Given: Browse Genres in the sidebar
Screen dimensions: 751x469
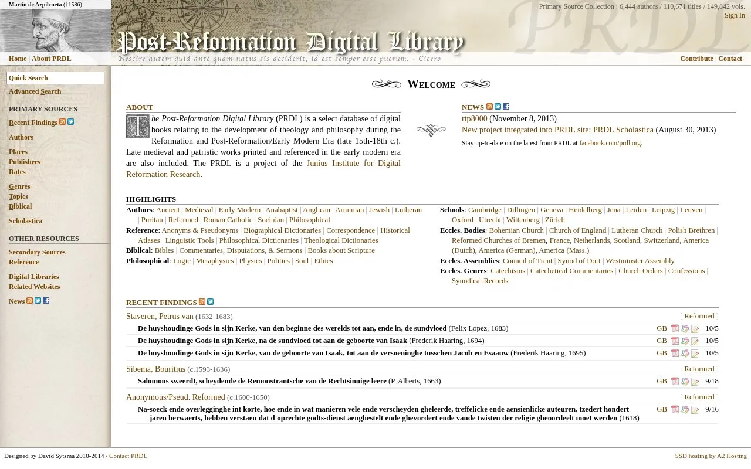Looking at the screenshot, I should pos(19,186).
